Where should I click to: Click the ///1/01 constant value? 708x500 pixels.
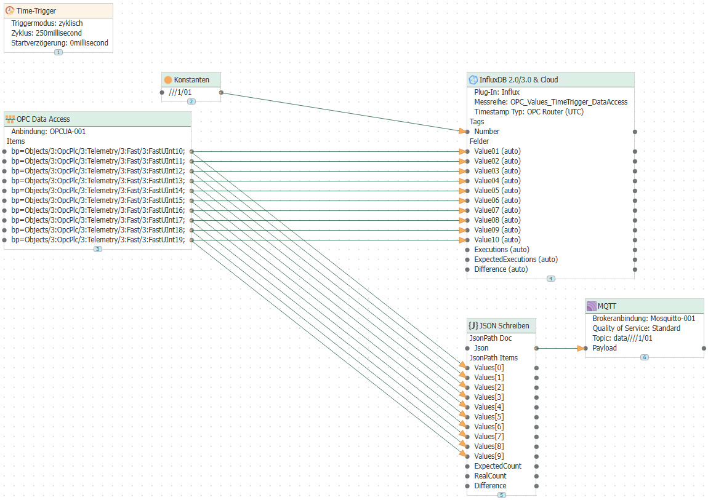180,92
